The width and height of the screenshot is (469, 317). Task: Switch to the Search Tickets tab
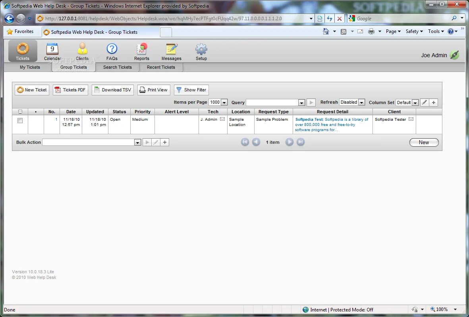(x=118, y=67)
